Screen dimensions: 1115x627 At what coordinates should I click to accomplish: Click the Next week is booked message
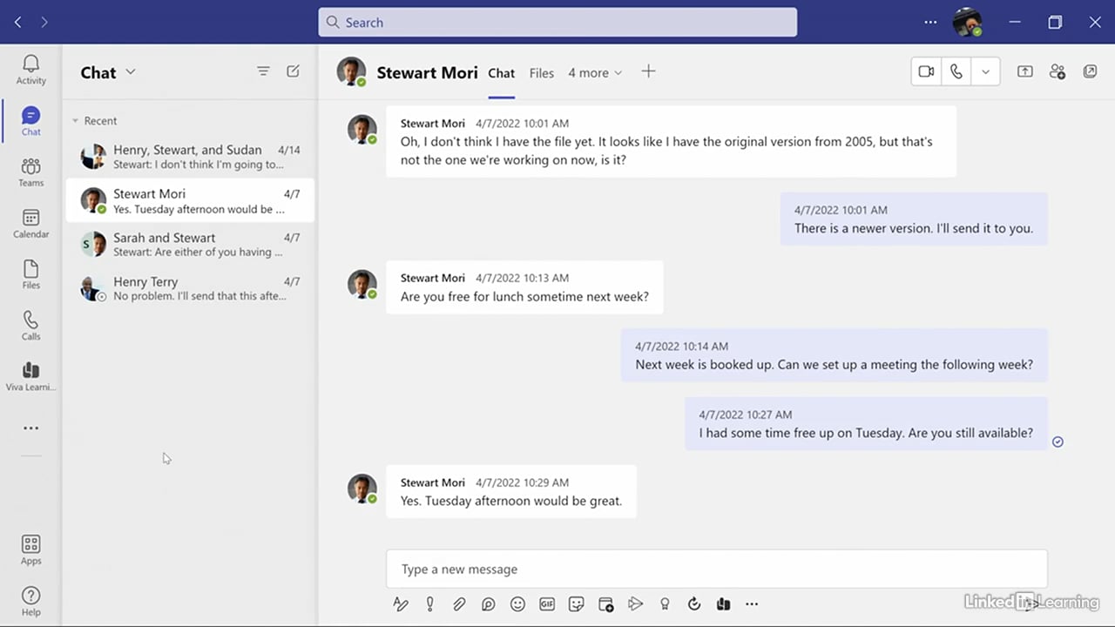coord(835,355)
